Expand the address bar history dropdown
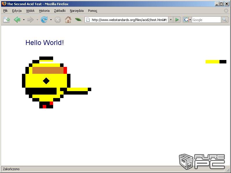Viewport: 231px width, 173px height. [x=171, y=20]
